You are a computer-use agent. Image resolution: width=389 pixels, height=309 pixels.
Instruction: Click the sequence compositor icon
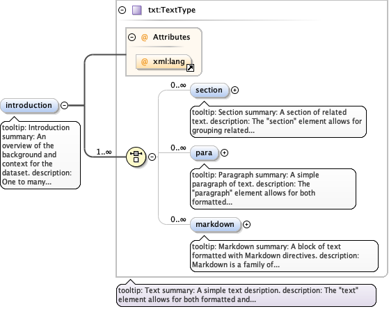tap(136, 157)
